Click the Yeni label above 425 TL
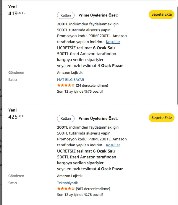Image resolution: width=178 pixels, height=205 pixels. coord(12,110)
